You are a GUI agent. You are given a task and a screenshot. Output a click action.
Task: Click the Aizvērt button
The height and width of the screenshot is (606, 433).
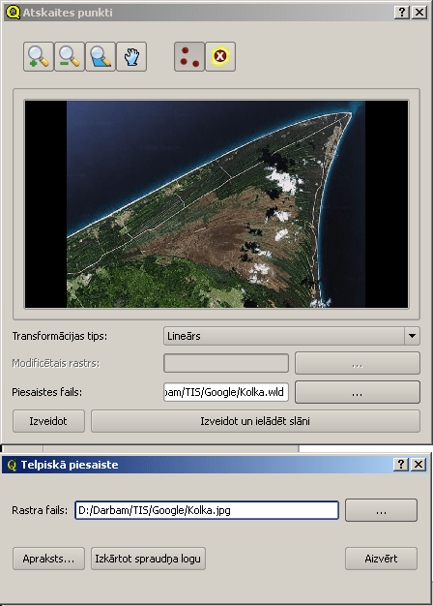(x=381, y=559)
